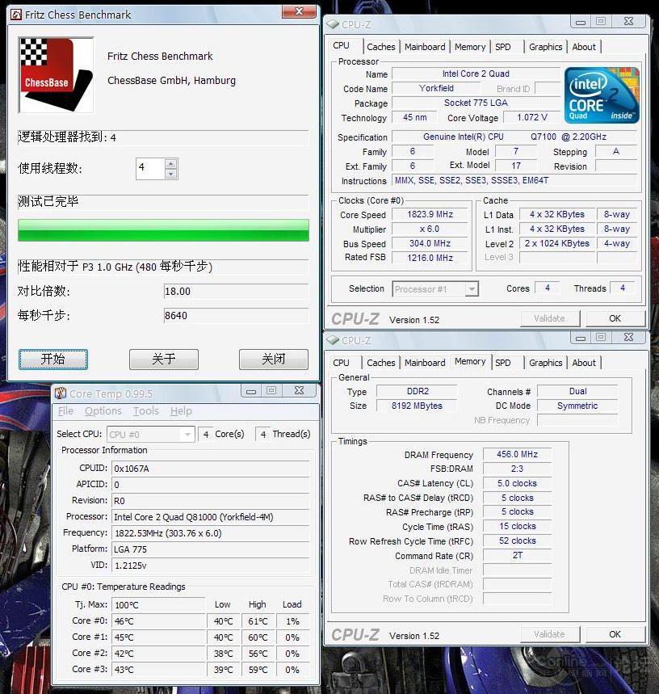659x694 pixels.
Task: Click the 开始 start button
Action: (x=53, y=359)
